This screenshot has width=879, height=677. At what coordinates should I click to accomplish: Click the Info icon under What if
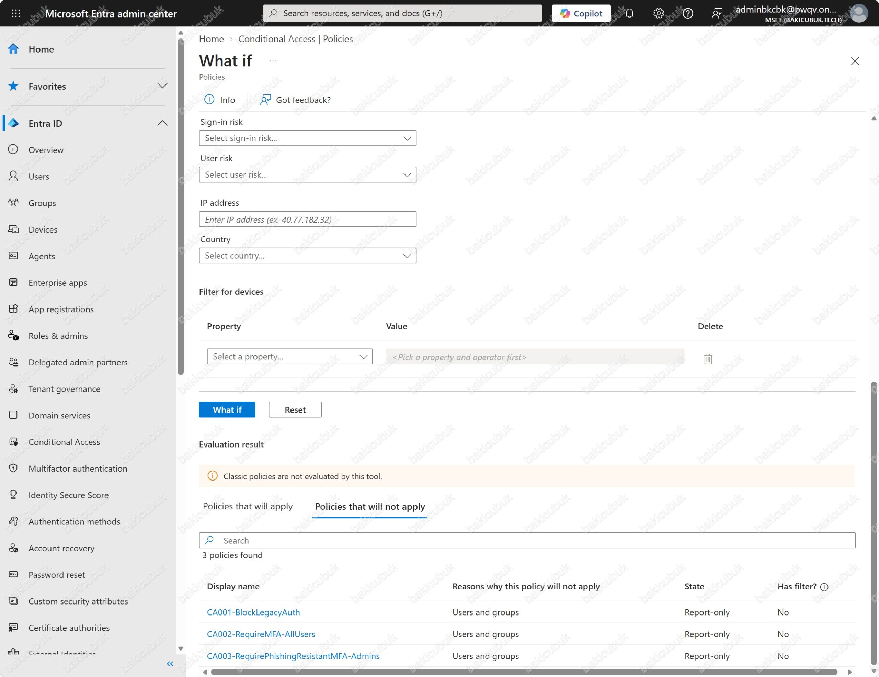click(x=209, y=99)
